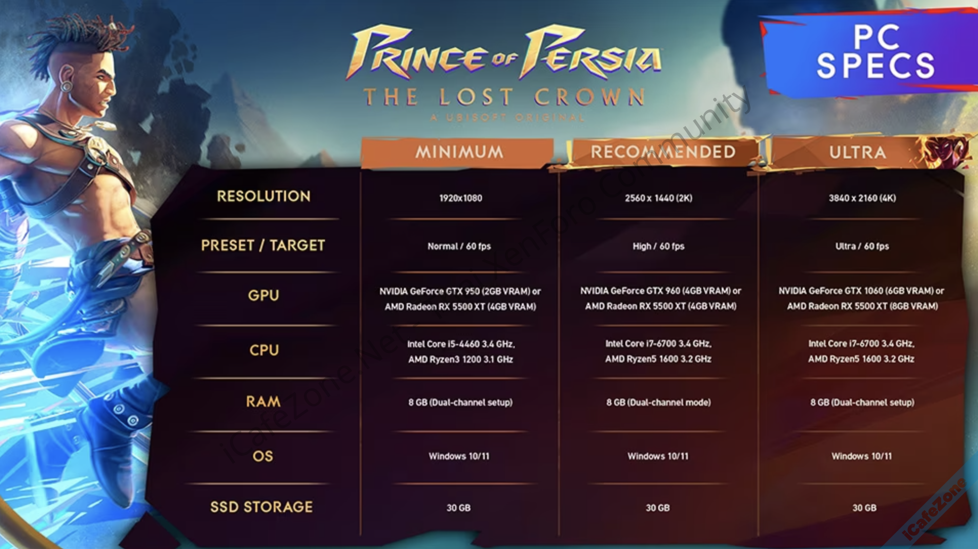Click the PC SPECS banner badge
Image resolution: width=978 pixels, height=549 pixels.
coord(874,52)
